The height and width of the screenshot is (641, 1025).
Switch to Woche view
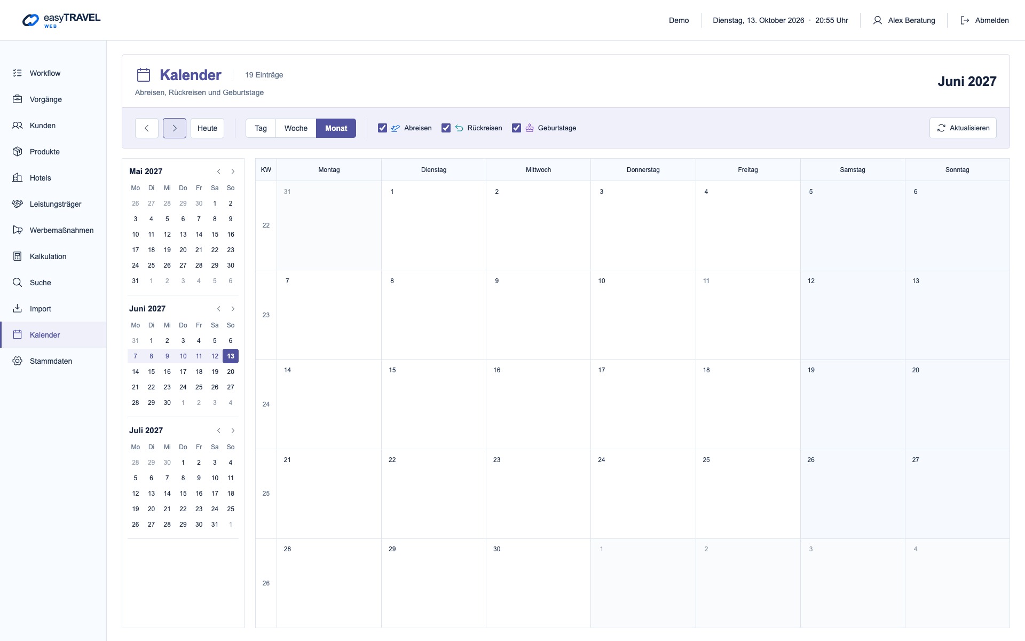[296, 128]
